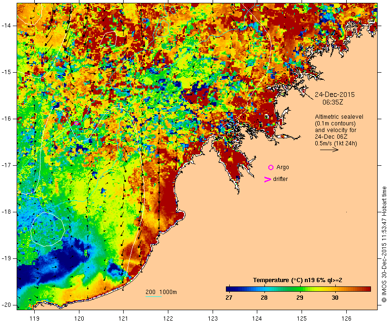Click the longitude axis label 120

click(x=79, y=318)
